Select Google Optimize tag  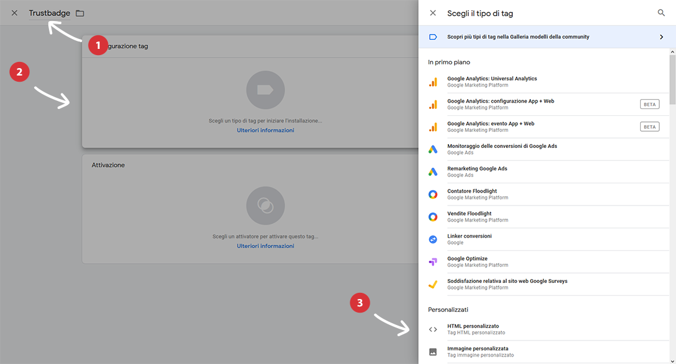(x=548, y=262)
